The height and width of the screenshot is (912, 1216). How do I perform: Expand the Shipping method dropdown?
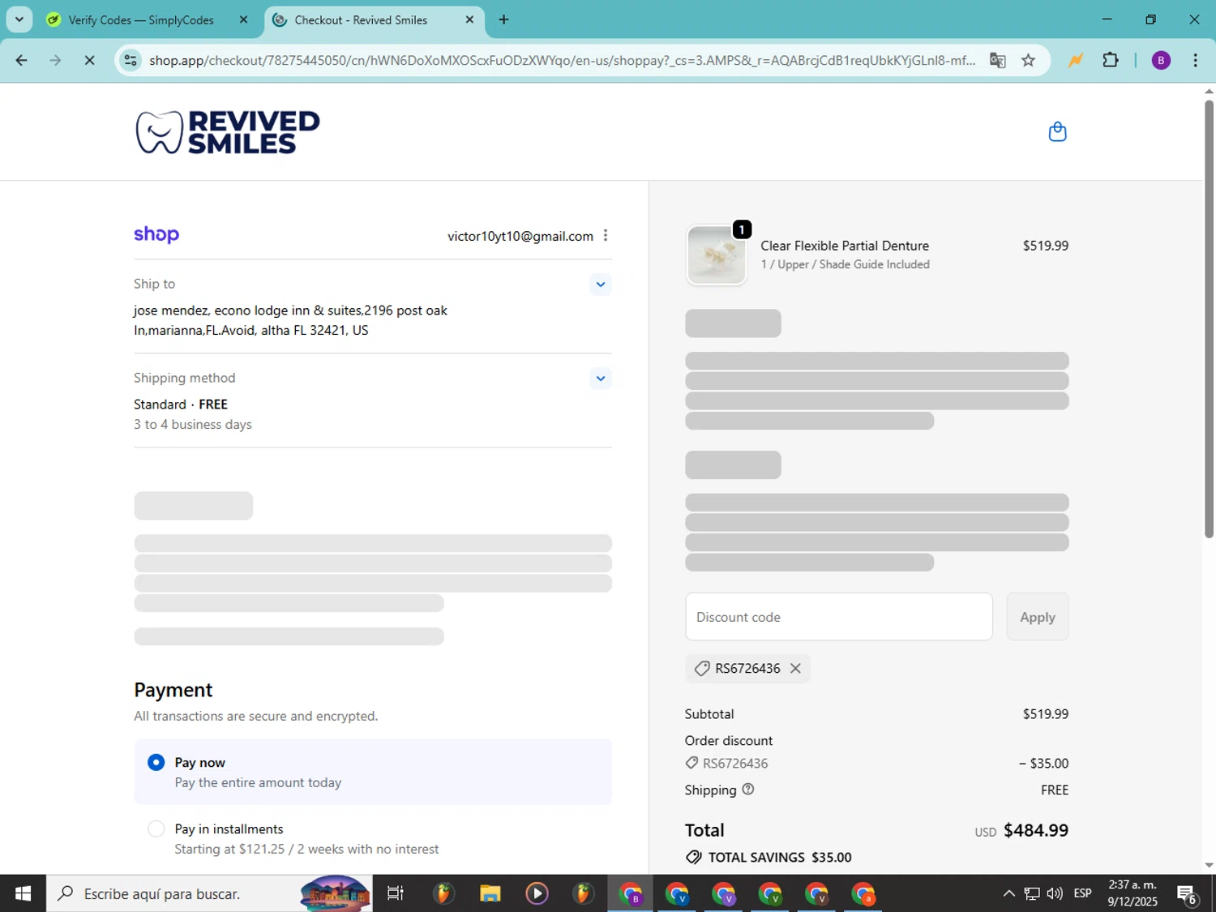click(x=601, y=378)
